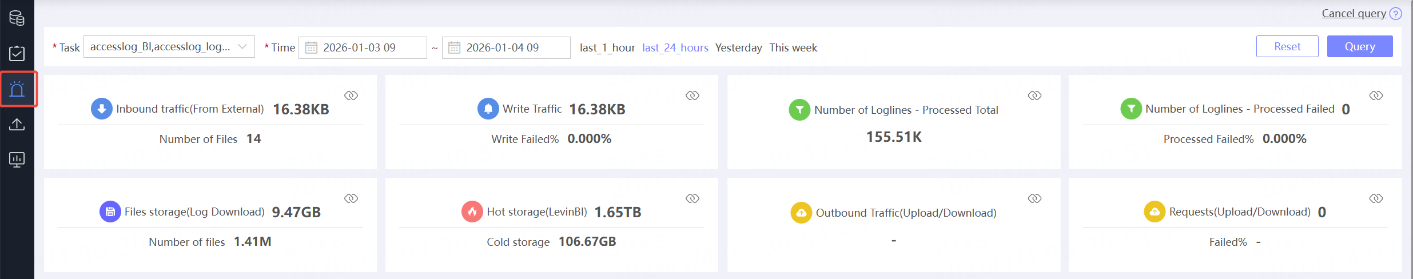Image resolution: width=1413 pixels, height=279 pixels.
Task: Select the This week time range
Action: pyautogui.click(x=793, y=47)
